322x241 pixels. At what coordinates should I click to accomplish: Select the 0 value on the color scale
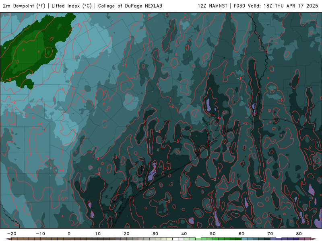[69, 234]
